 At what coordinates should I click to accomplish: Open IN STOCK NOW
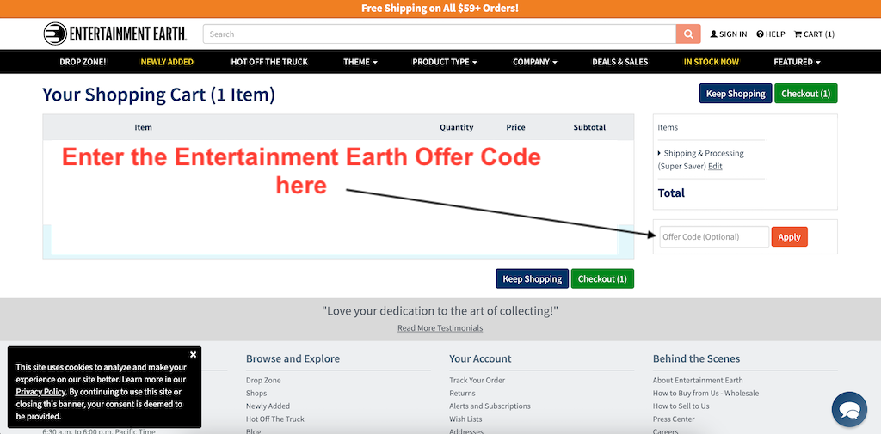coord(711,62)
